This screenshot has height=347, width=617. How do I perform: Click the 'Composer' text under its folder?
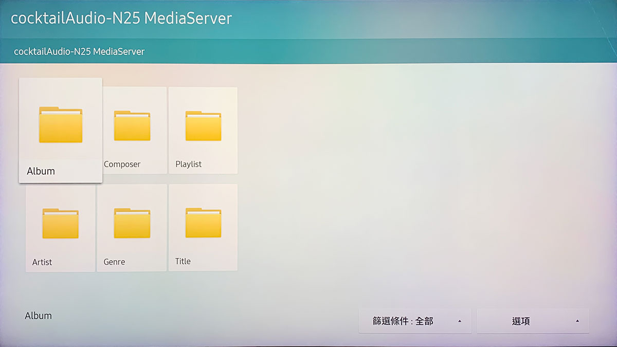click(122, 165)
